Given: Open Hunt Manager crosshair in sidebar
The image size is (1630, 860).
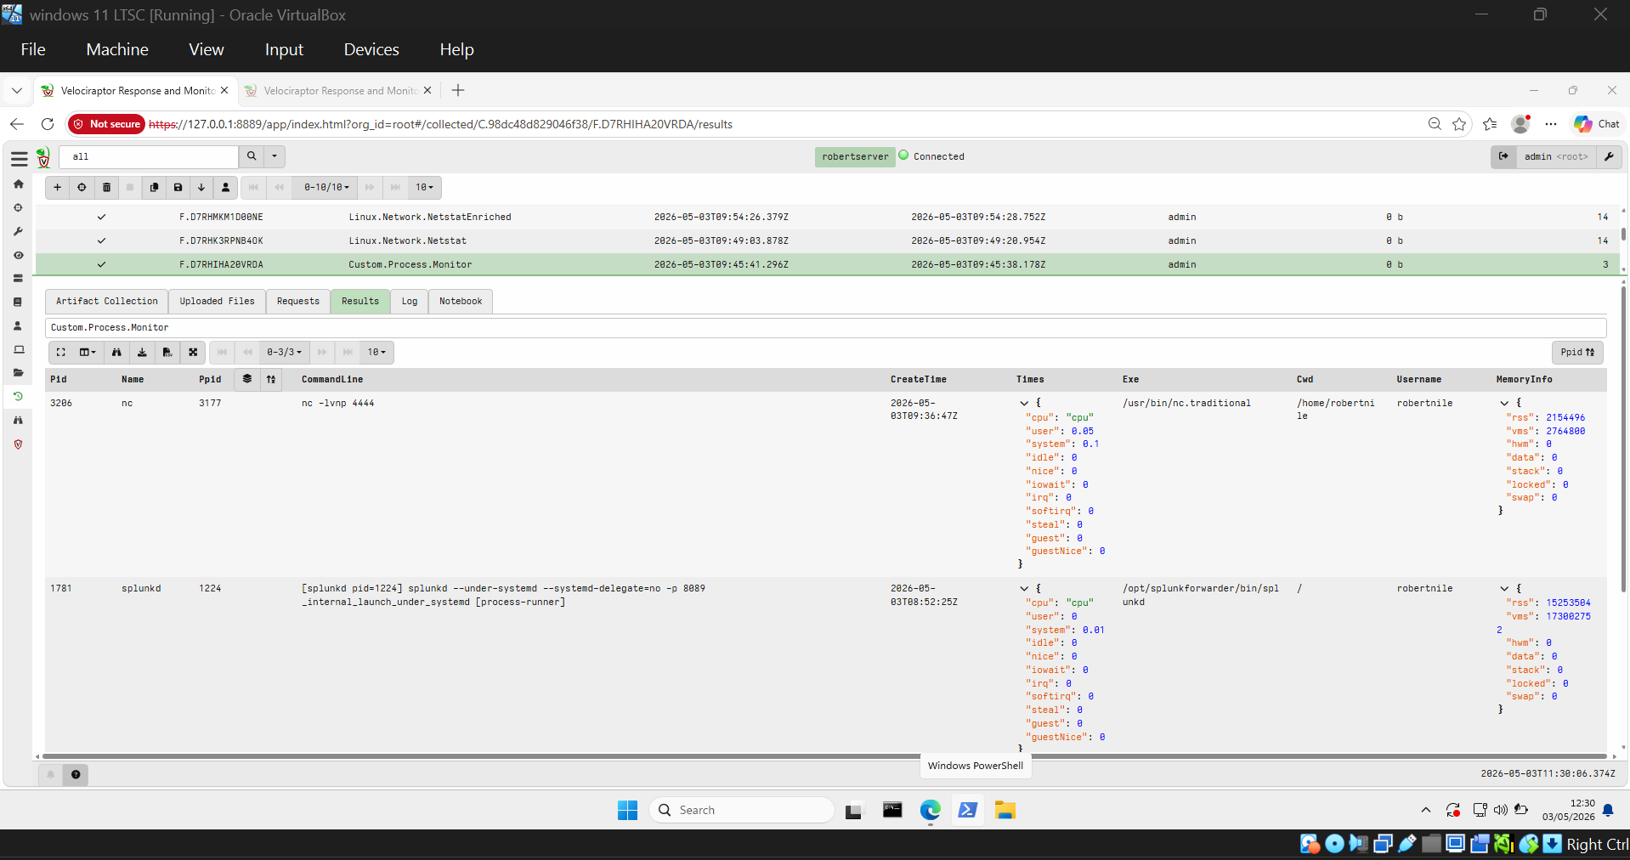Looking at the screenshot, I should 18,207.
